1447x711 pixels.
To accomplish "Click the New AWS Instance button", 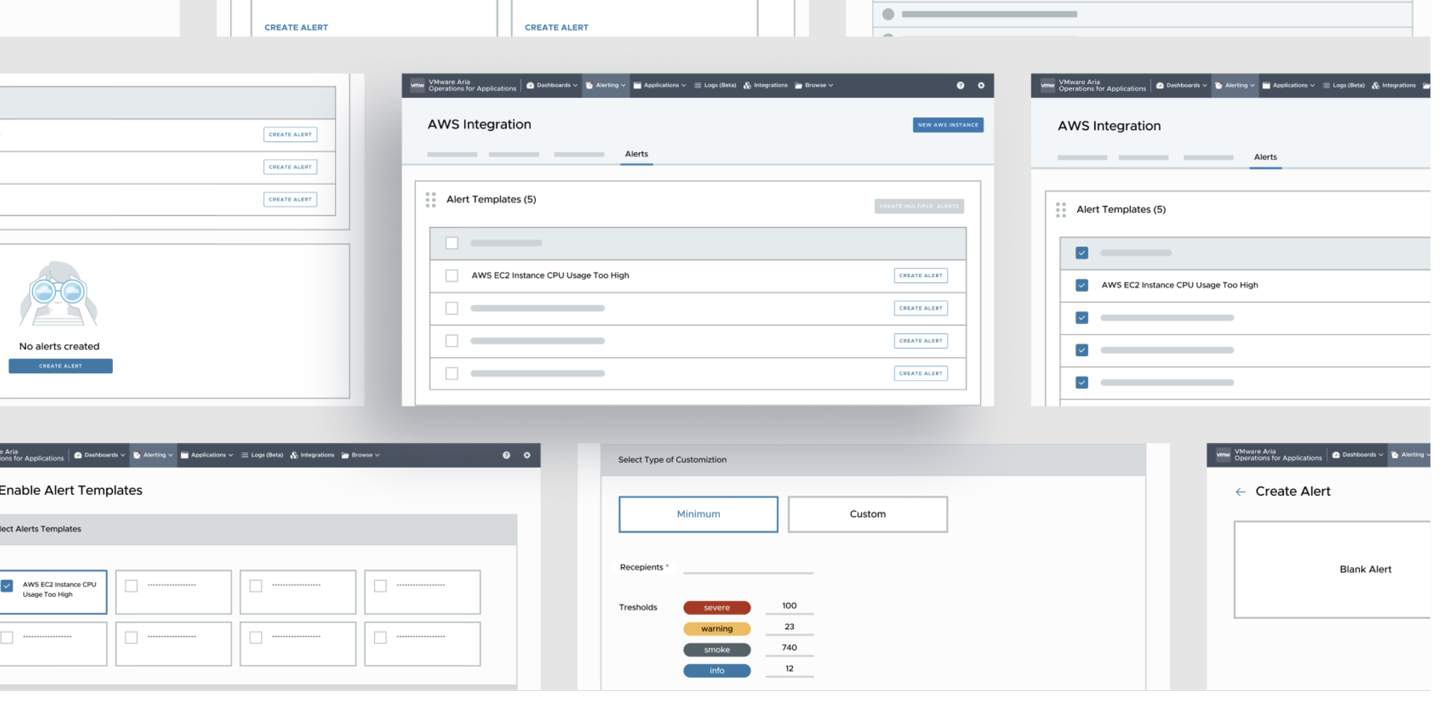I will coord(947,125).
